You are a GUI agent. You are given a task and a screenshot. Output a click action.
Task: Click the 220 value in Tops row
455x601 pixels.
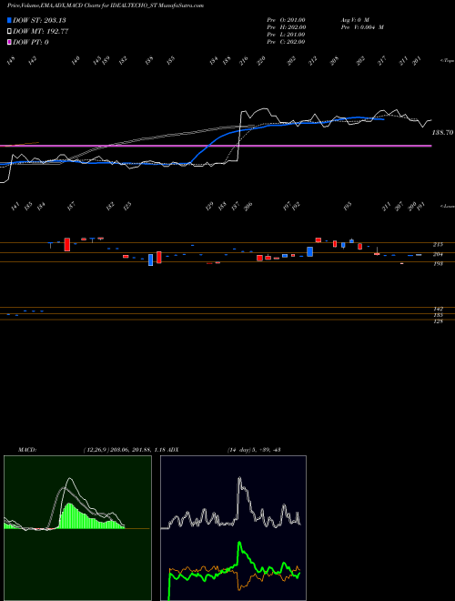(x=261, y=61)
